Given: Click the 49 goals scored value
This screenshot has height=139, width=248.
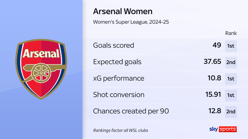Looking at the screenshot, I should point(217,46).
